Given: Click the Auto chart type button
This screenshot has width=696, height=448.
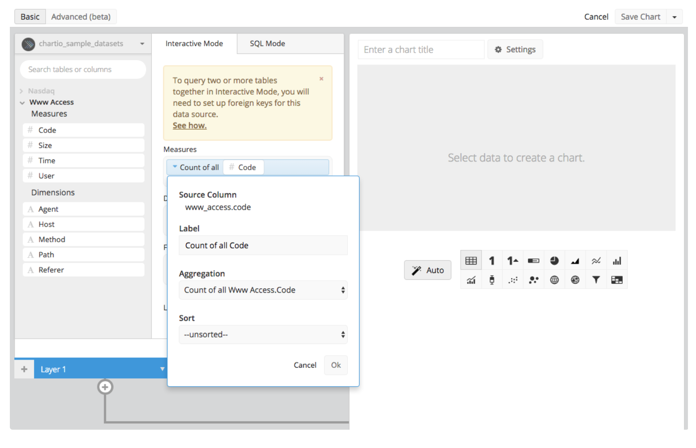Looking at the screenshot, I should (428, 270).
